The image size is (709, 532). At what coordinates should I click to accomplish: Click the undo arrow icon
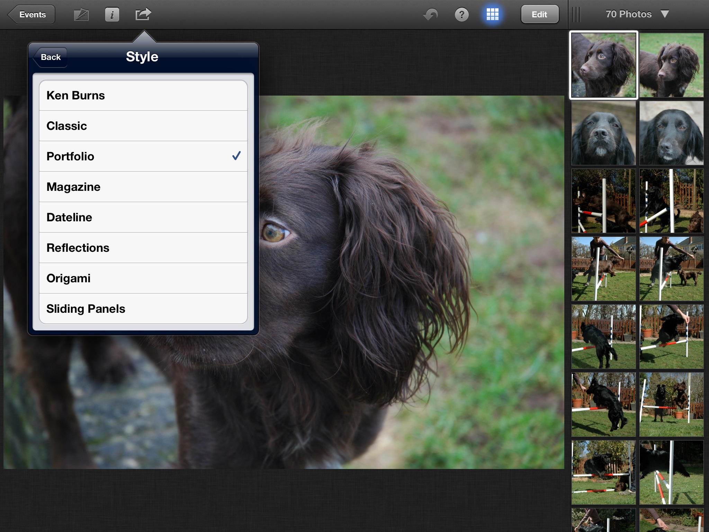(430, 15)
